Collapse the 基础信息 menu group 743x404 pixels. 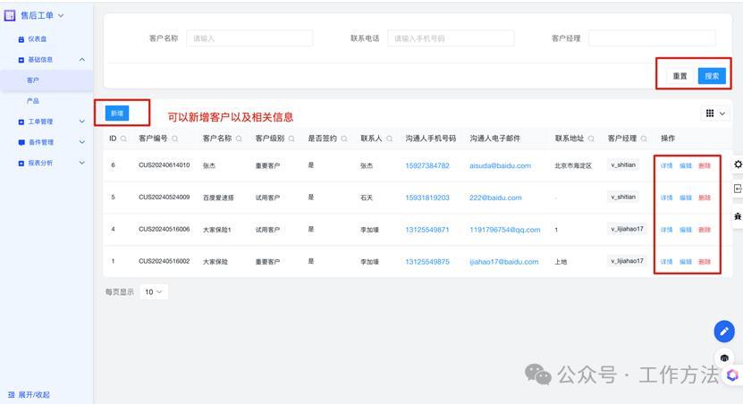click(x=81, y=60)
